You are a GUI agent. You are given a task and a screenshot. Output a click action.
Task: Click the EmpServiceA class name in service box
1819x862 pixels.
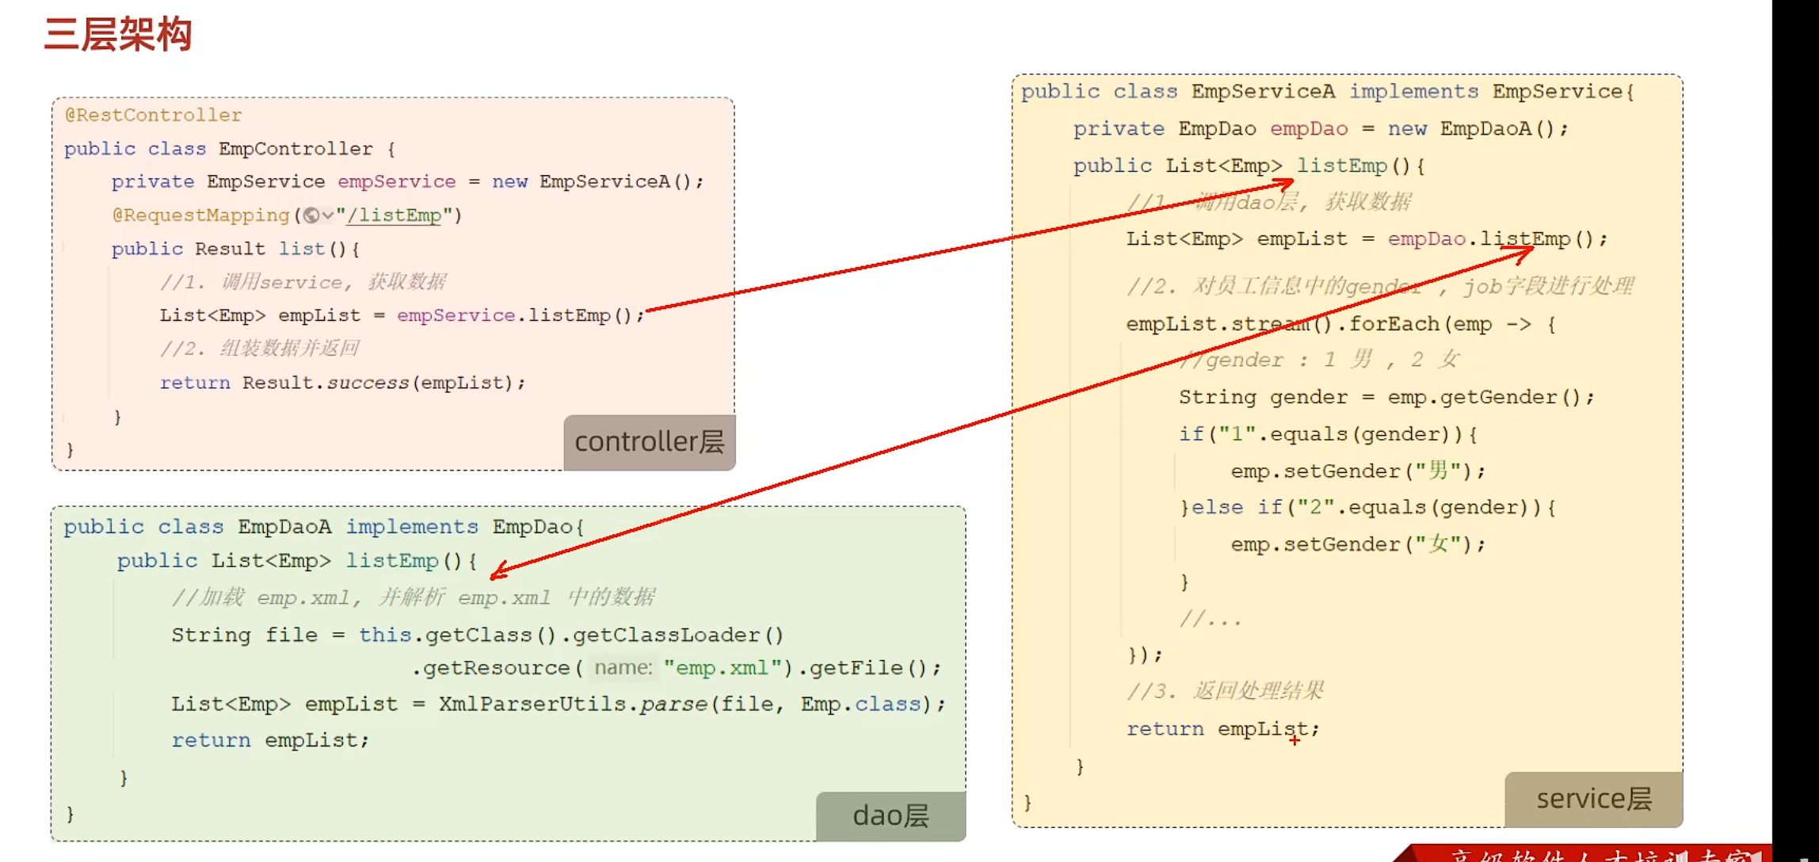(x=1263, y=92)
